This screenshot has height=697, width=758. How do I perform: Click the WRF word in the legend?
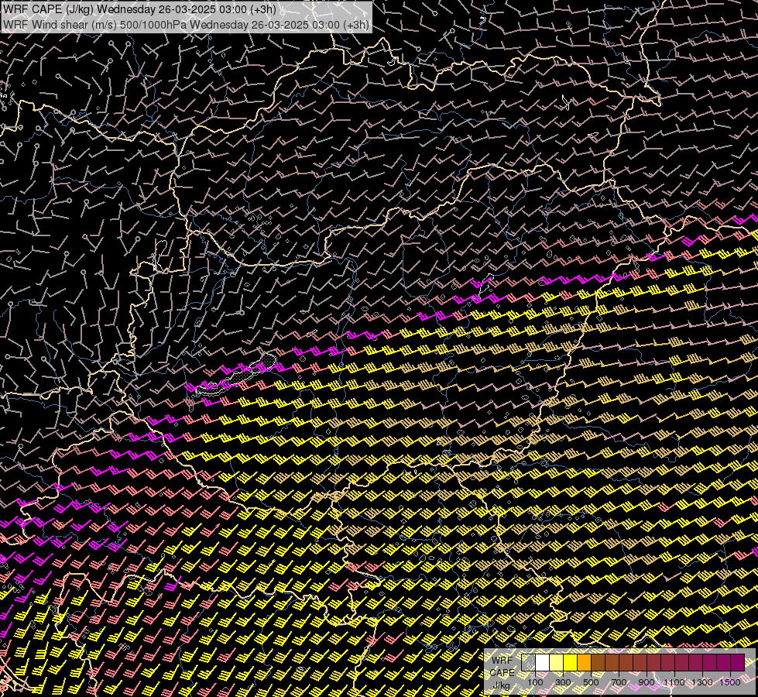(502, 660)
